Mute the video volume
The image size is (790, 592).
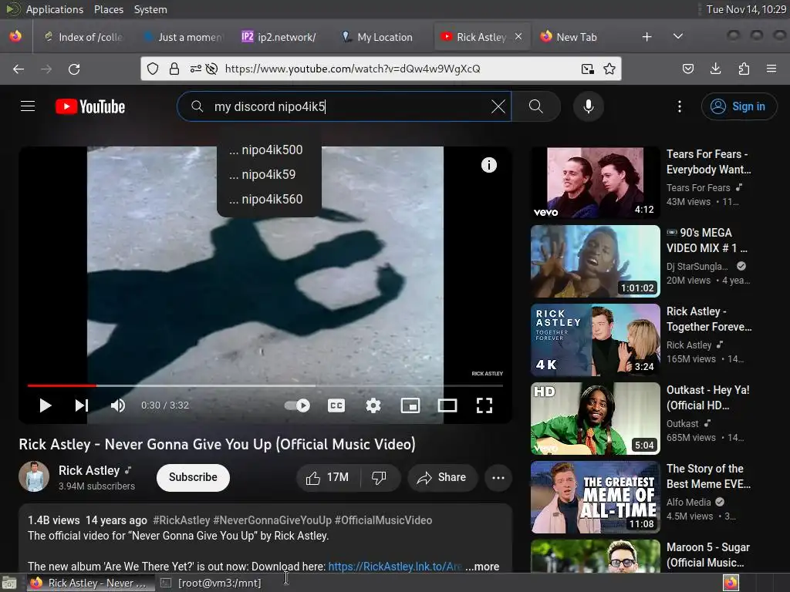click(x=118, y=405)
